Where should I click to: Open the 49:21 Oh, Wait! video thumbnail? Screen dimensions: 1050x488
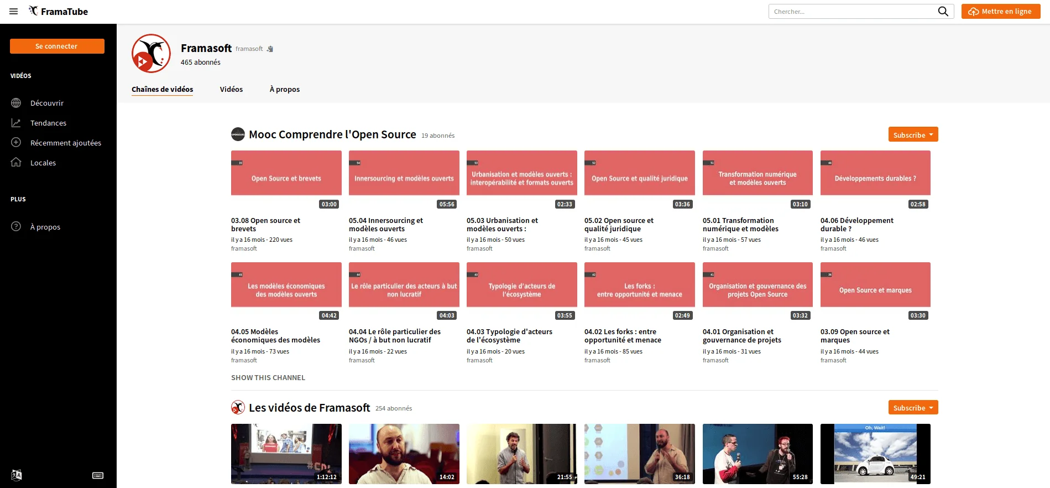pyautogui.click(x=875, y=454)
